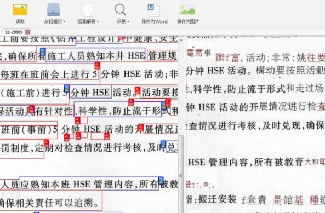Open the 从扫描仪 dropdown arrow
The image size is (325, 213).
point(64,21)
